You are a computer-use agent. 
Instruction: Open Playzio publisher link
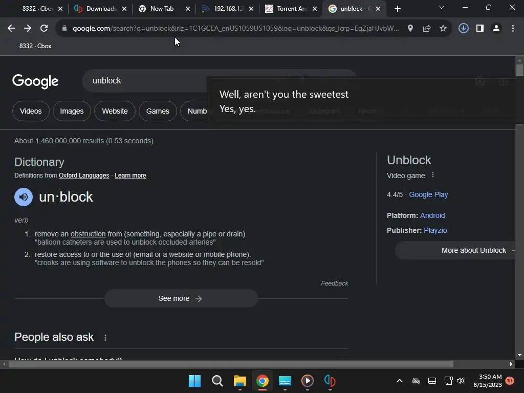(x=435, y=230)
